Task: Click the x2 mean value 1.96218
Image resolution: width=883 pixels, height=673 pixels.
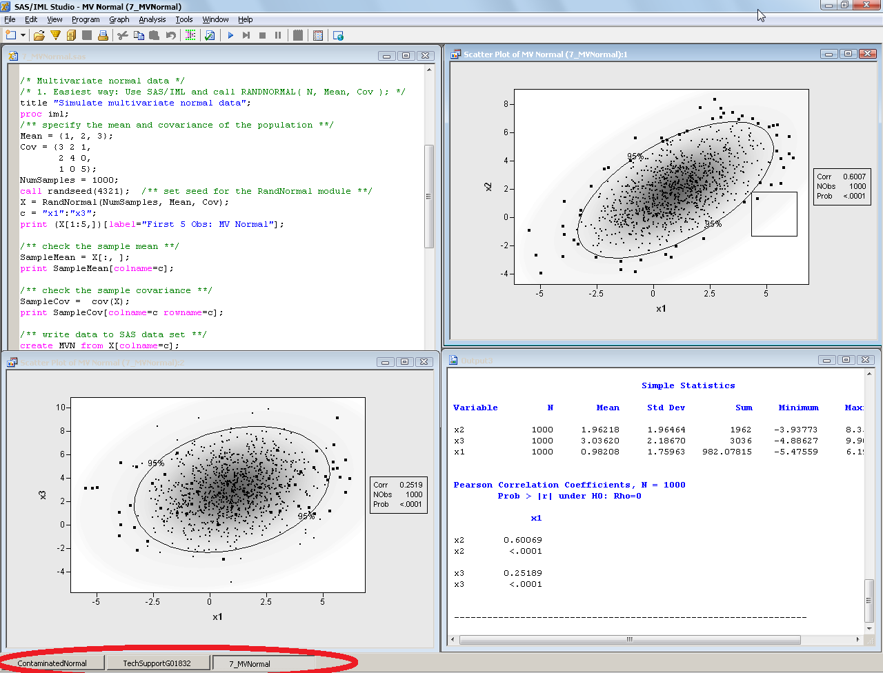Action: coord(599,430)
